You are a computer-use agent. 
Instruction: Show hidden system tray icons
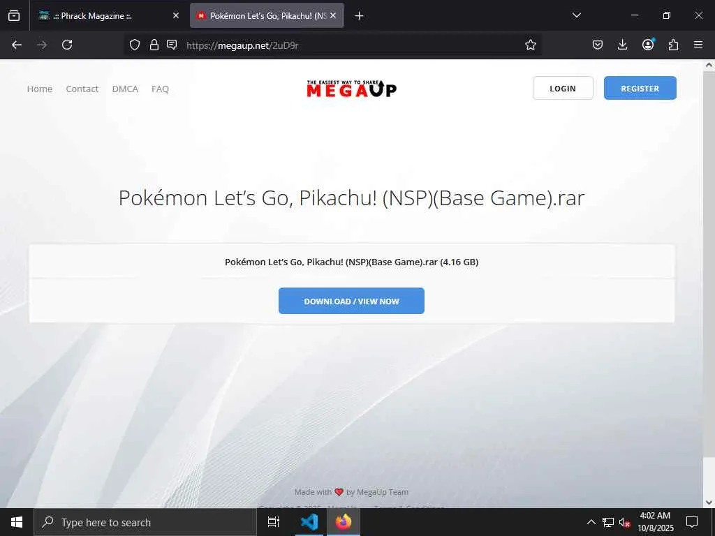point(591,522)
